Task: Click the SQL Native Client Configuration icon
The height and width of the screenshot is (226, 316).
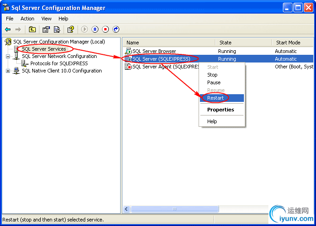Action: point(16,71)
